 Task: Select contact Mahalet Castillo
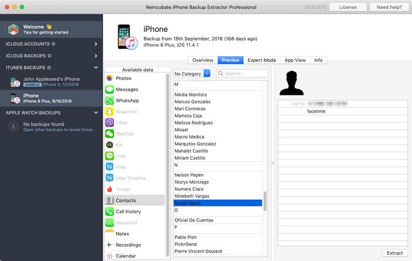tap(218, 151)
